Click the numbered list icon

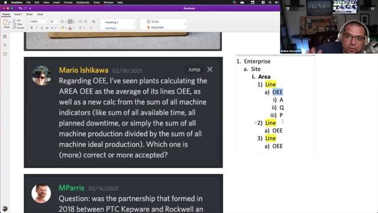(x=70, y=21)
